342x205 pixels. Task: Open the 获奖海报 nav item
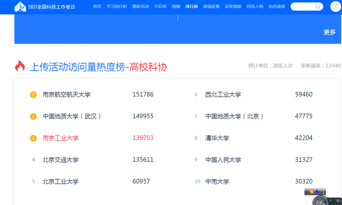coord(233,7)
